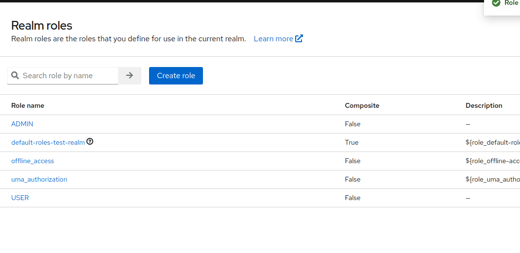Screen dimensions: 520x253
Task: Click the uma_authorization description text
Action: tap(492, 179)
